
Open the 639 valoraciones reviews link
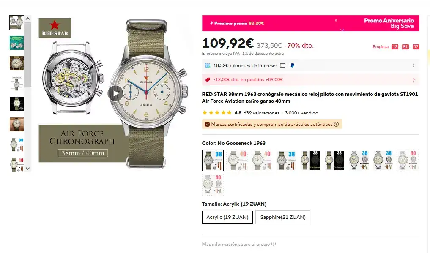tap(261, 113)
